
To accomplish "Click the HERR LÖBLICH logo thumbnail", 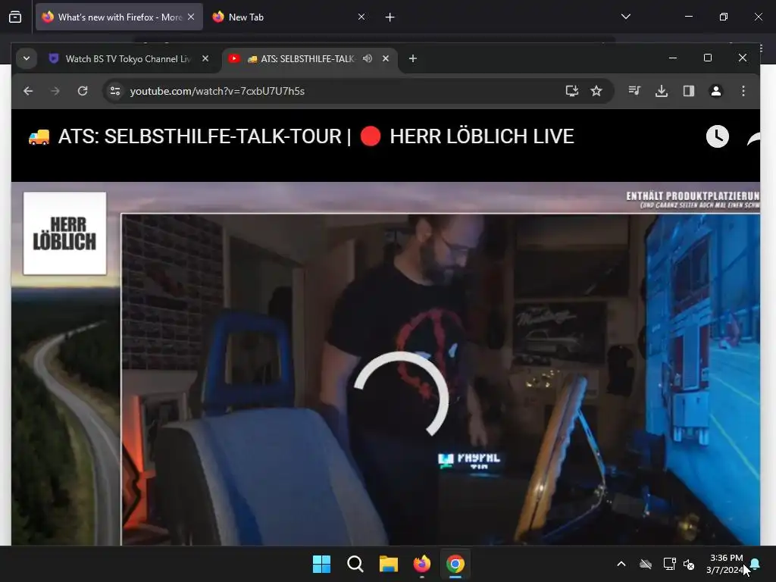I will tap(65, 233).
